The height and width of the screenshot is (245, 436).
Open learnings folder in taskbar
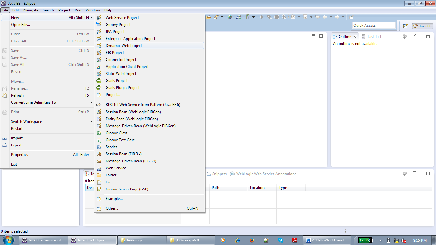(x=142, y=240)
